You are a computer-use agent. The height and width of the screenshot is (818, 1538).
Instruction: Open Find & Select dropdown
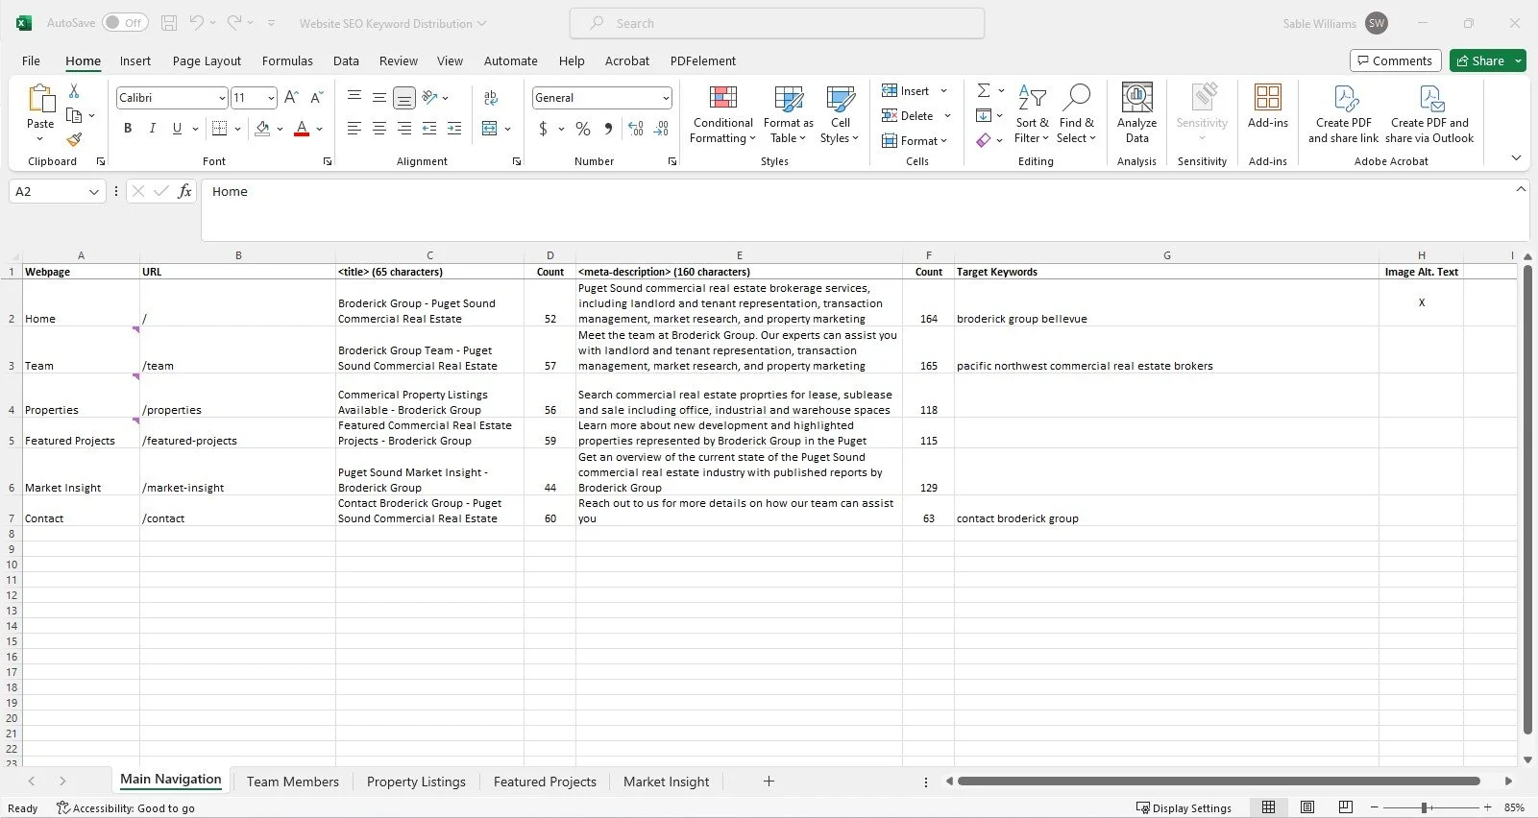1076,113
